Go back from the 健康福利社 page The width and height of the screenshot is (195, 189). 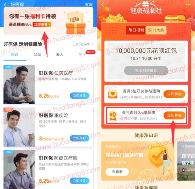tap(103, 5)
